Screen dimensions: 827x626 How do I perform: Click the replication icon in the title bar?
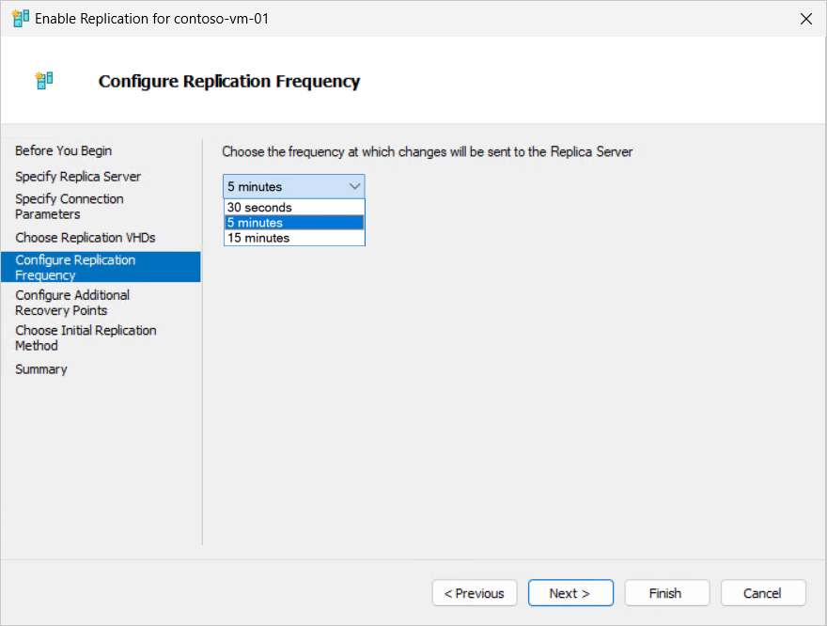(20, 19)
